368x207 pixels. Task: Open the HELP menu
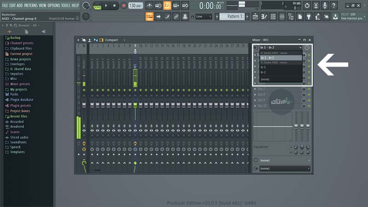(x=75, y=5)
